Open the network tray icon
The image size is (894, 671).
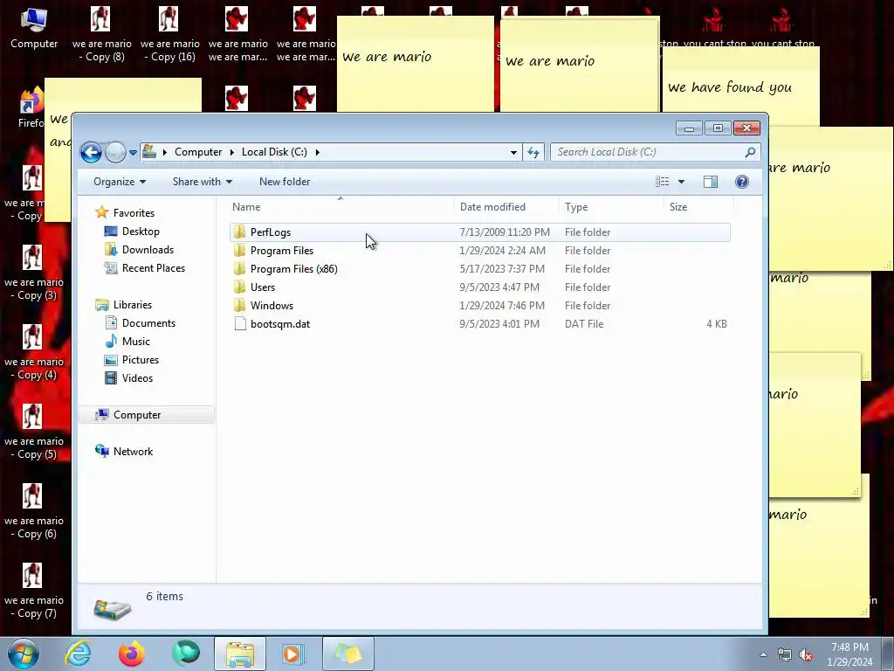pos(785,655)
